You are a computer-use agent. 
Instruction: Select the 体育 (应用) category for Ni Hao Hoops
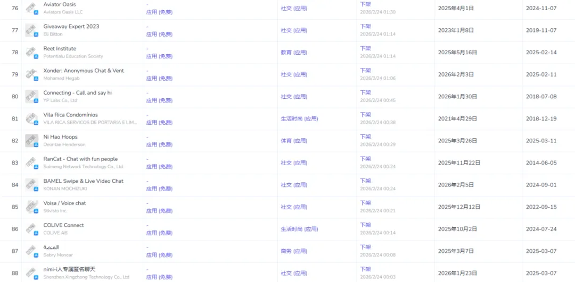294,141
